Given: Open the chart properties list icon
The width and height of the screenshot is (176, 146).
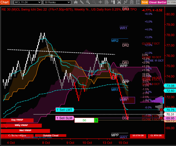Looking at the screenshot, I should click(138, 2).
